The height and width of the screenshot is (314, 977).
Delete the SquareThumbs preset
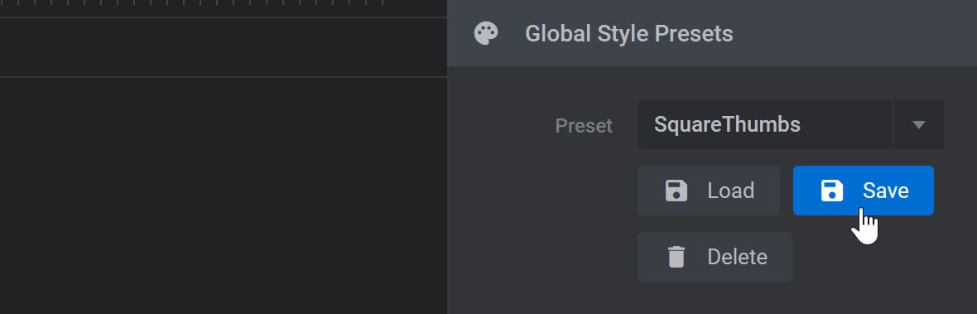[715, 257]
